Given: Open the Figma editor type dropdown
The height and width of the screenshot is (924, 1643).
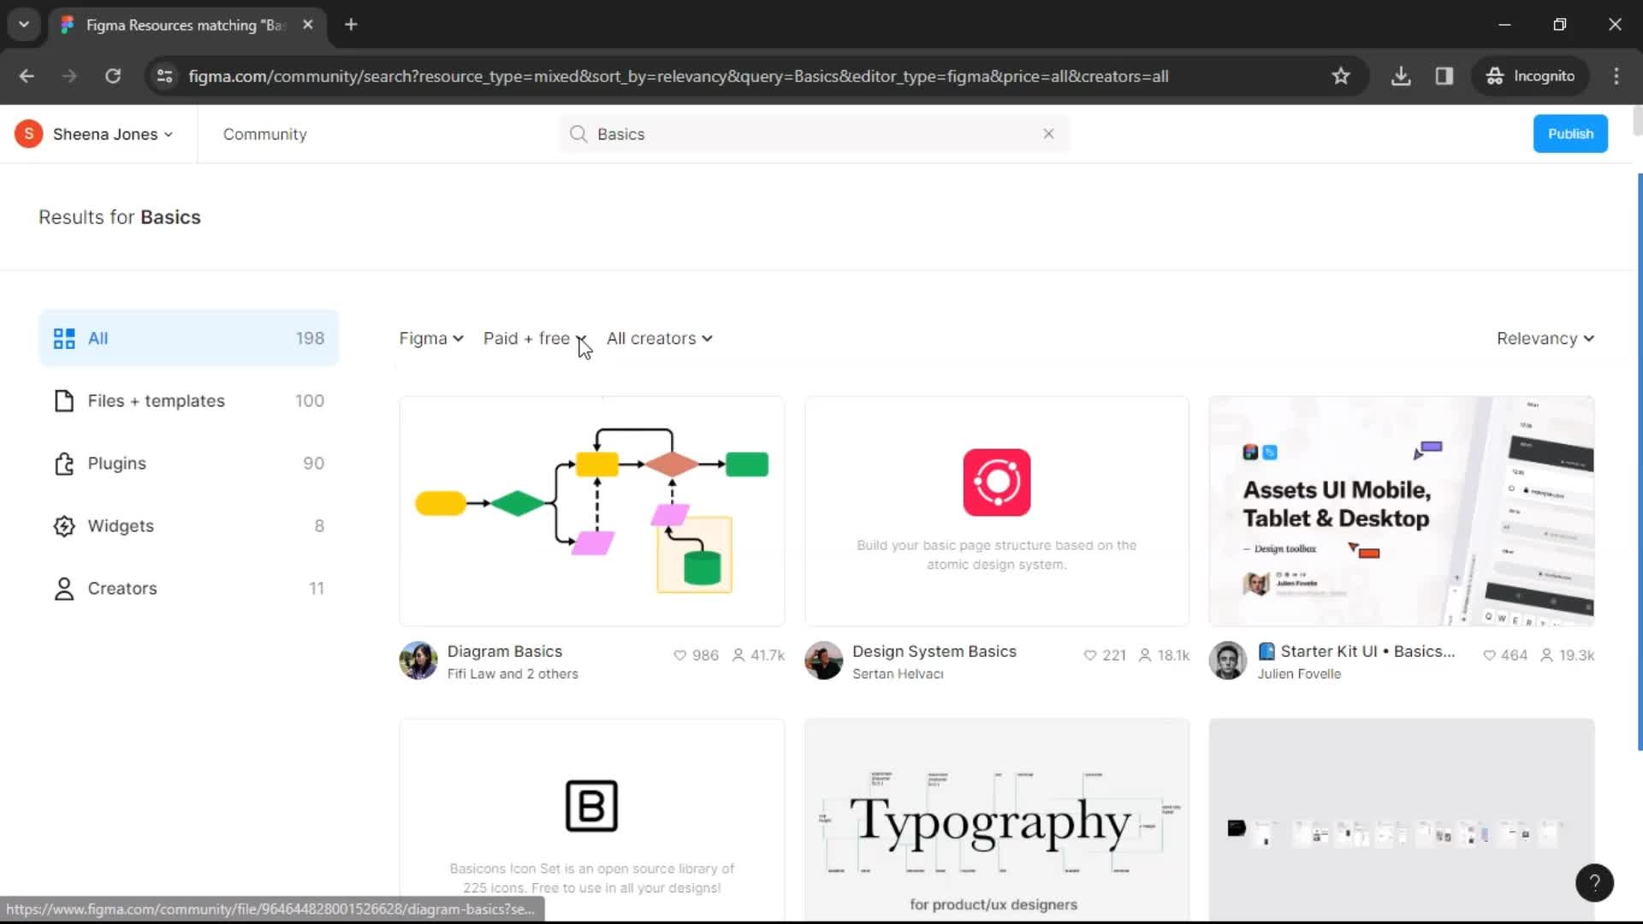Looking at the screenshot, I should [x=431, y=339].
